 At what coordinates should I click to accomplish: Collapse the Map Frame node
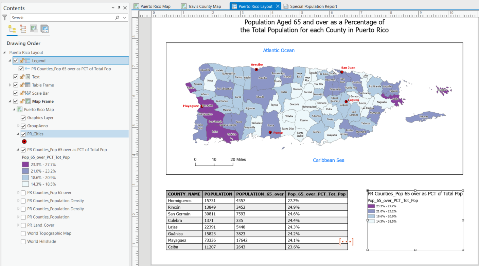(x=10, y=101)
